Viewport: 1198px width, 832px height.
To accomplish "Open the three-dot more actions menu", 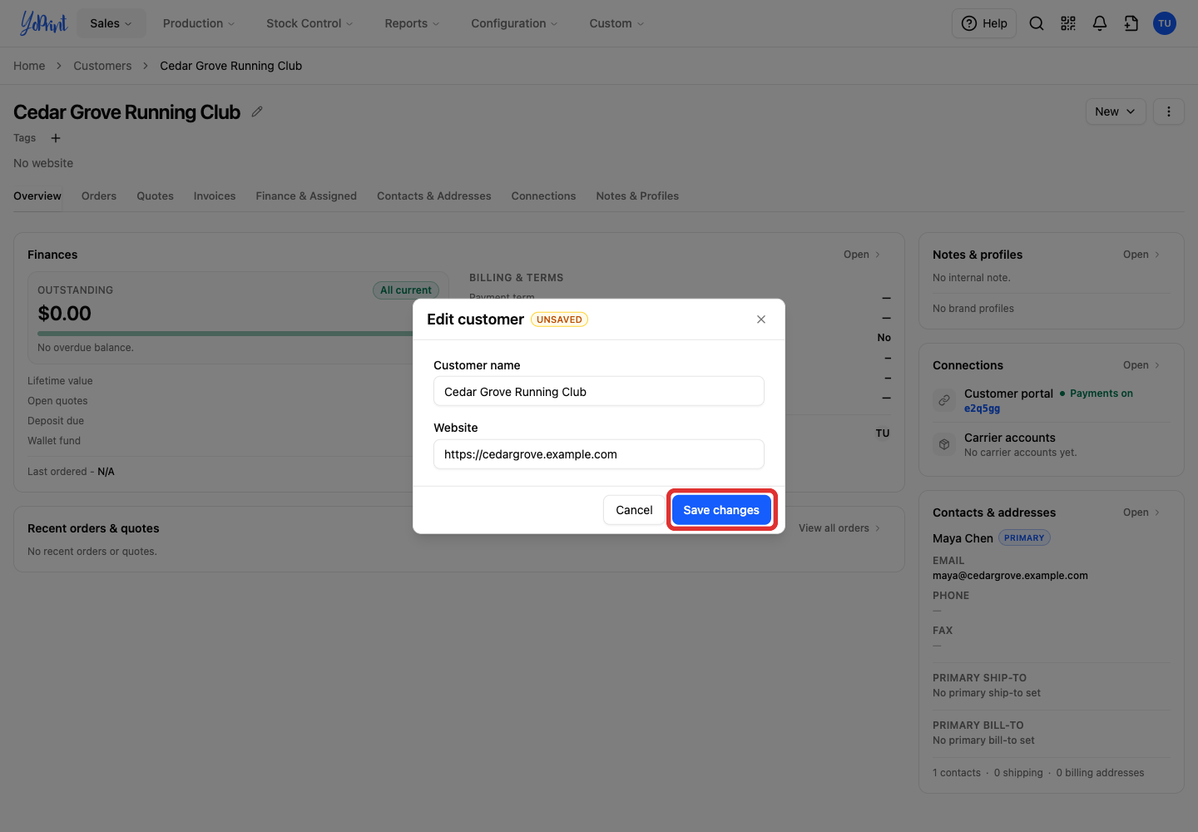I will click(x=1169, y=111).
